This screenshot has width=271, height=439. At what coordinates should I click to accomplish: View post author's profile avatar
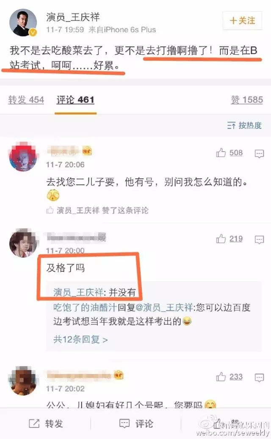click(x=23, y=23)
